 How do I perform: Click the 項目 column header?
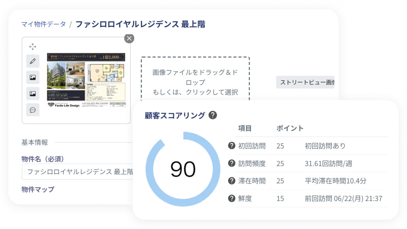[x=245, y=128]
